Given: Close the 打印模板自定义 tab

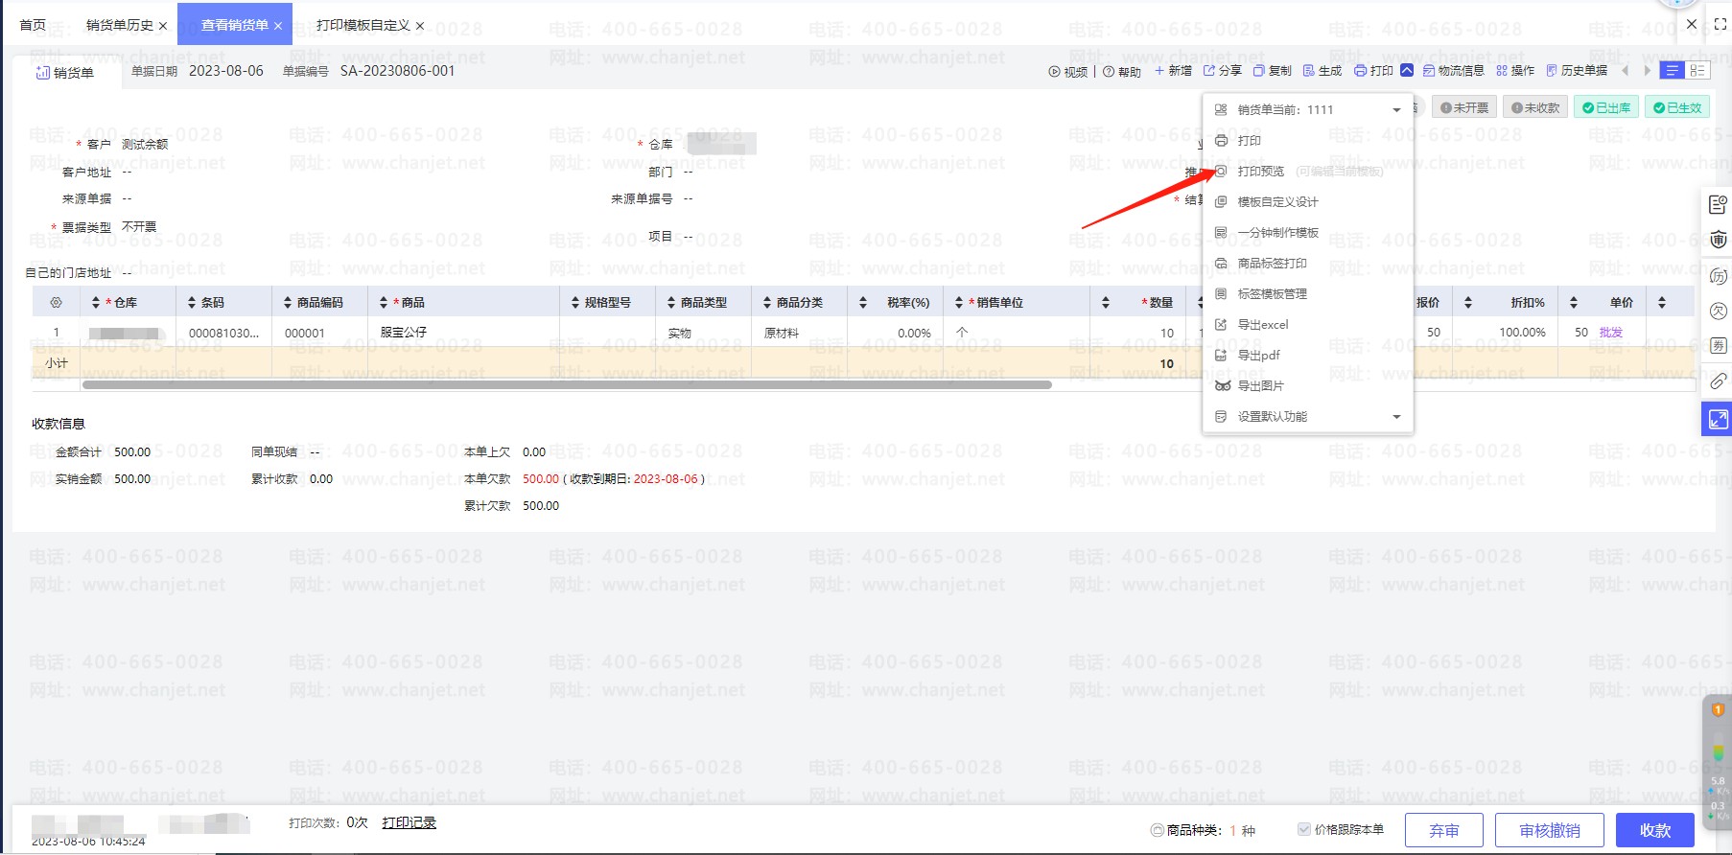Looking at the screenshot, I should point(420,26).
